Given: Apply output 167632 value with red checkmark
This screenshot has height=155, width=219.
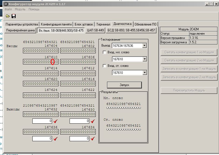Looking at the screenshot, I should click(x=56, y=121).
